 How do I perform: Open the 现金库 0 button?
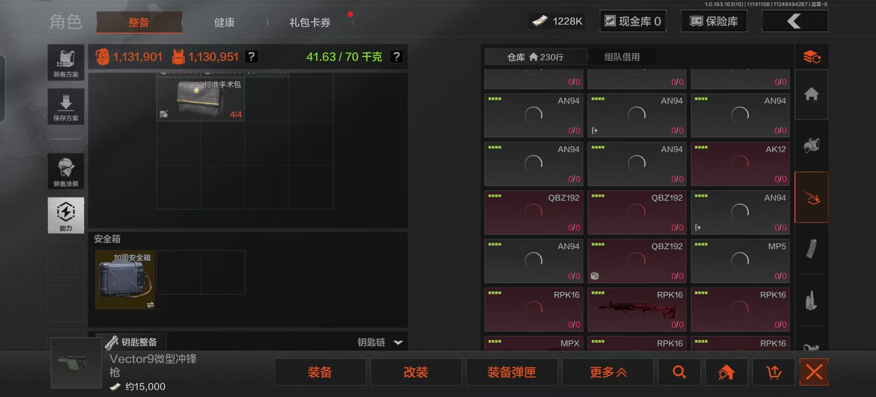click(x=633, y=21)
